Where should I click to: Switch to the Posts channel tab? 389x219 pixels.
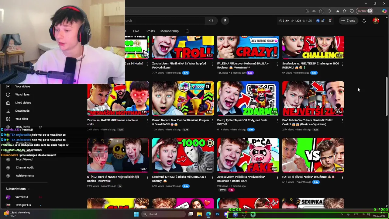click(150, 31)
